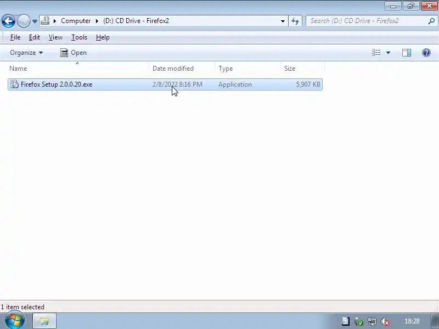439x329 pixels.
Task: Open Windows Explorer from taskbar
Action: coord(44,321)
